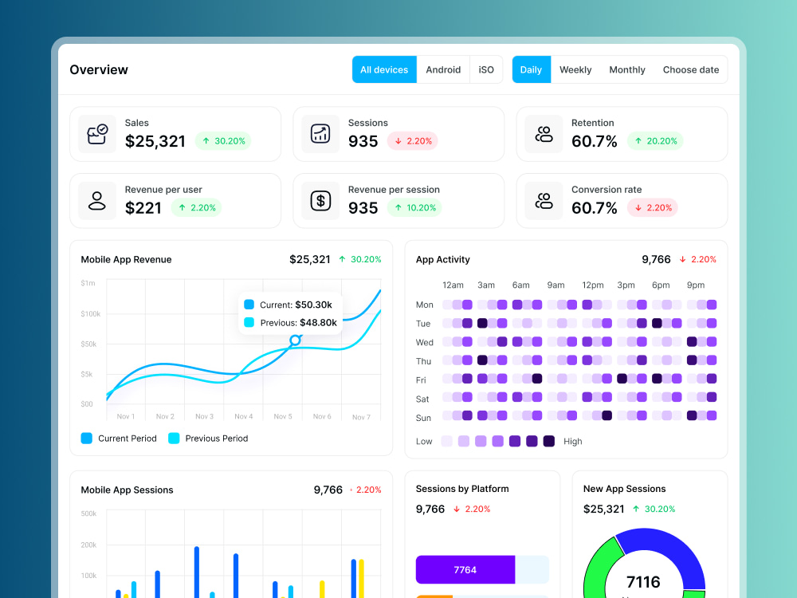Click the Current: $50.30k tooltip text

296,305
